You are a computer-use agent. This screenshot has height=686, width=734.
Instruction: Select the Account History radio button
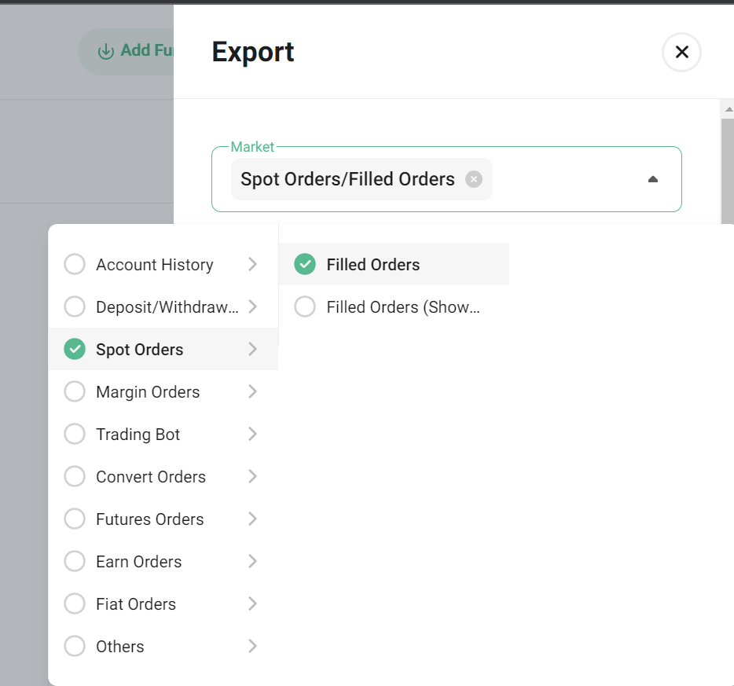pyautogui.click(x=75, y=264)
